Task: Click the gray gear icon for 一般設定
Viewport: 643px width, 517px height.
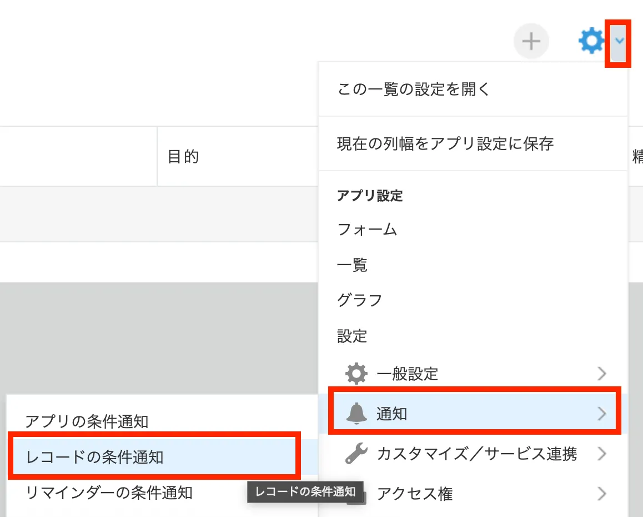Action: [x=356, y=374]
